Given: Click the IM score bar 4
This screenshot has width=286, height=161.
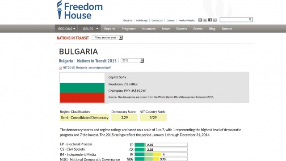Looking at the screenshot, I should tap(161, 154).
